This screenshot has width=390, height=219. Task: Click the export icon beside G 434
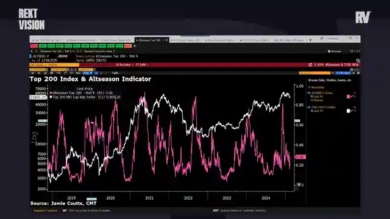click(x=310, y=64)
